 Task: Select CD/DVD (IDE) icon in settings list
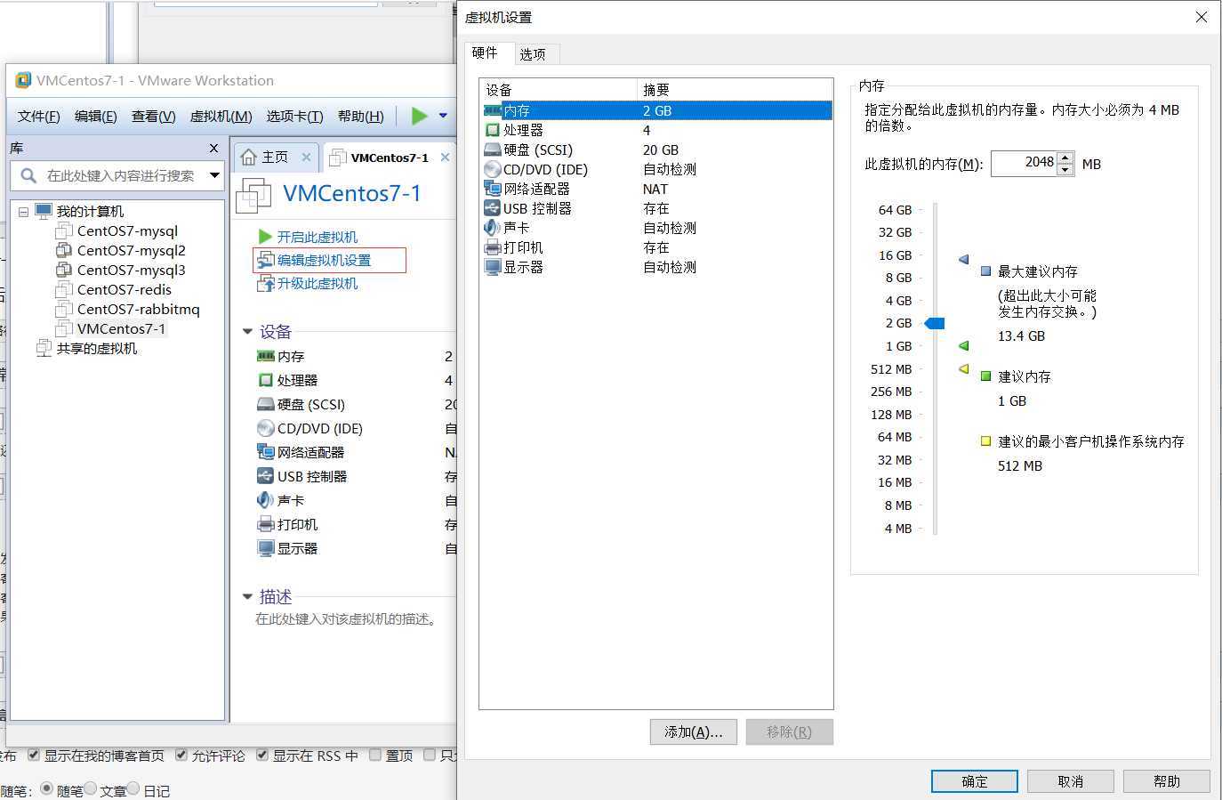tap(492, 169)
